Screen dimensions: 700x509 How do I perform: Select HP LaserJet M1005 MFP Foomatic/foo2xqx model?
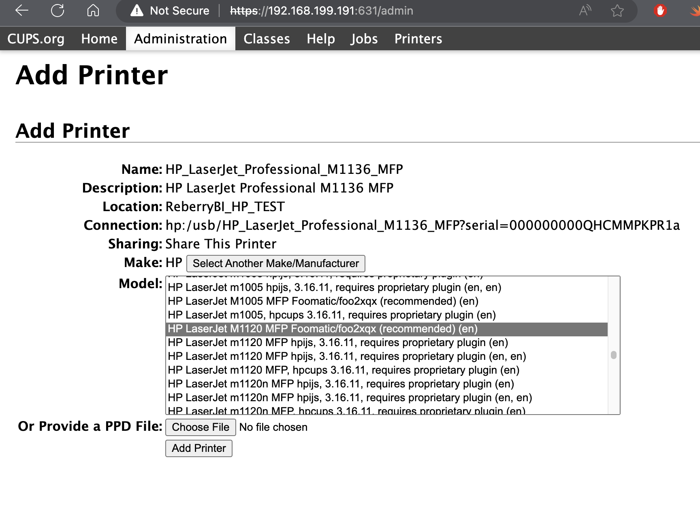387,301
